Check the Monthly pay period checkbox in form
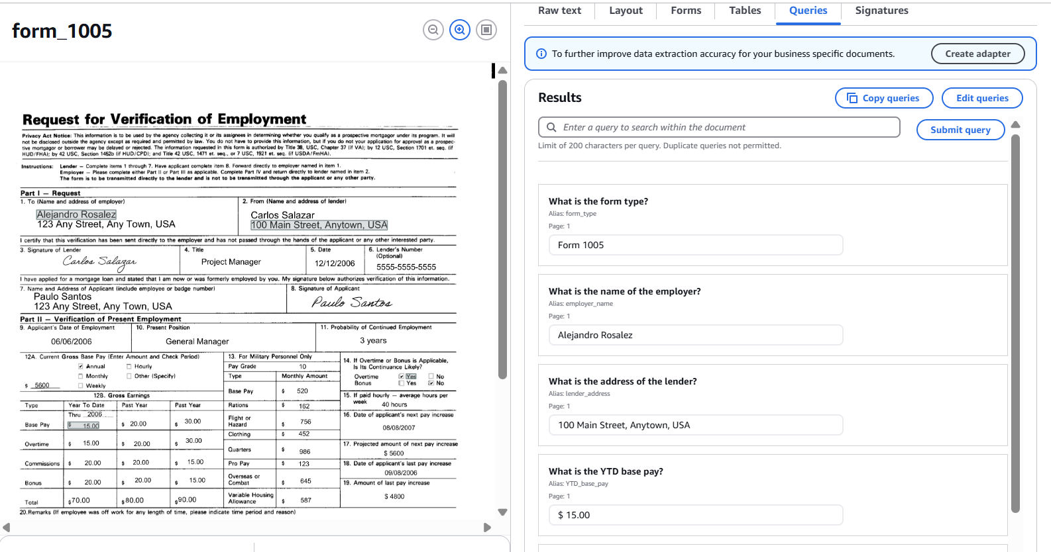This screenshot has width=1051, height=552. tap(81, 376)
